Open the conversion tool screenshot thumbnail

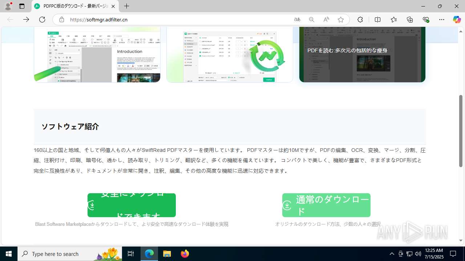click(x=230, y=54)
